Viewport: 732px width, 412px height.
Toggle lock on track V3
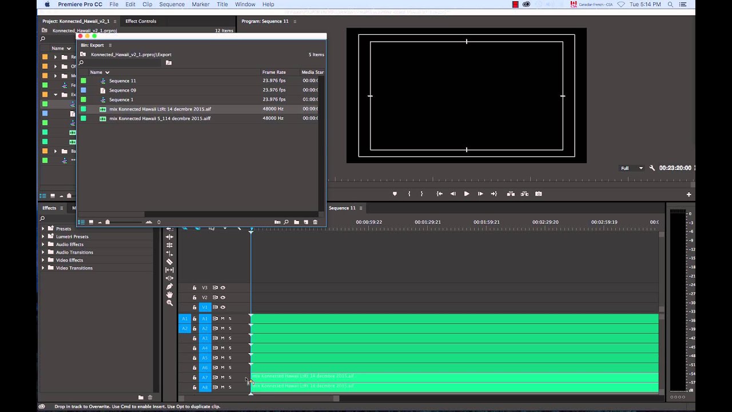tap(194, 288)
